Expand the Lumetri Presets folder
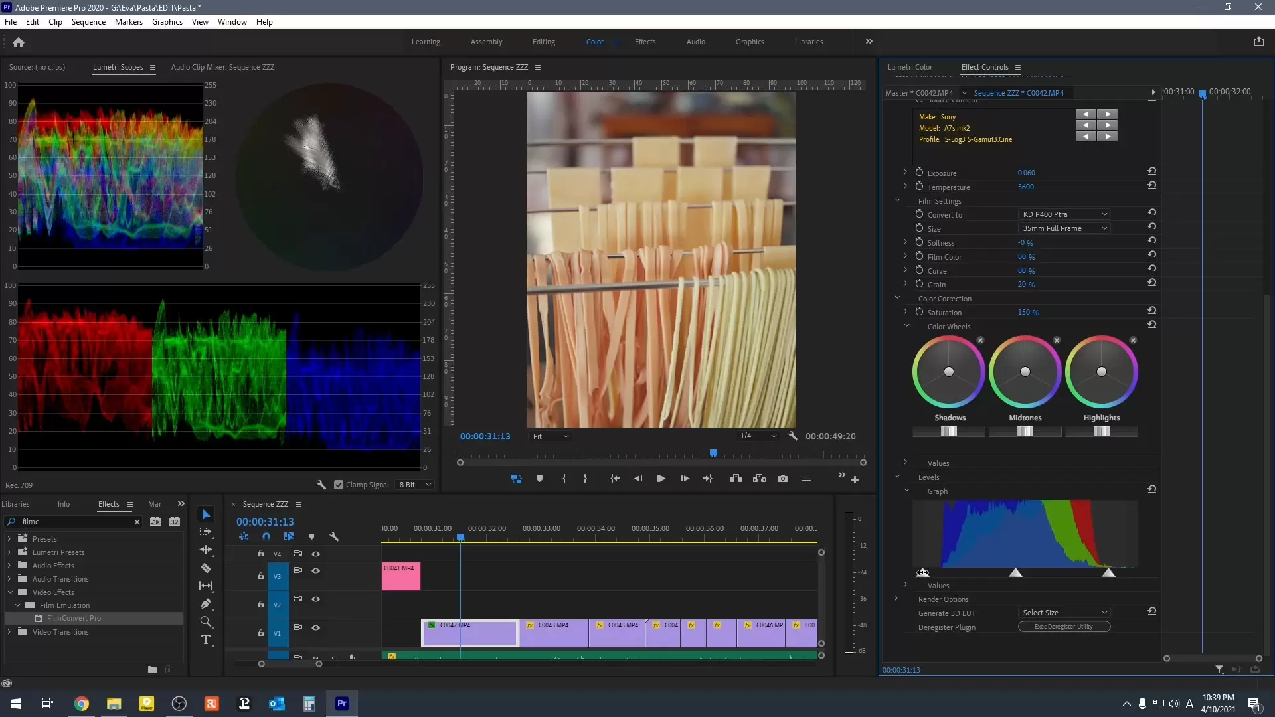1275x717 pixels. tap(9, 552)
